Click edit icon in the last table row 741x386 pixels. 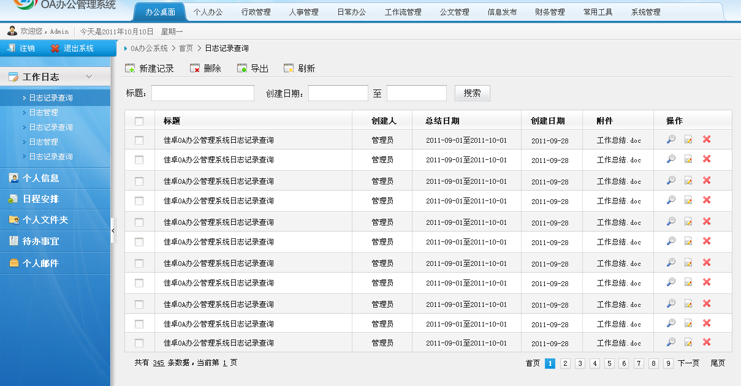click(688, 342)
